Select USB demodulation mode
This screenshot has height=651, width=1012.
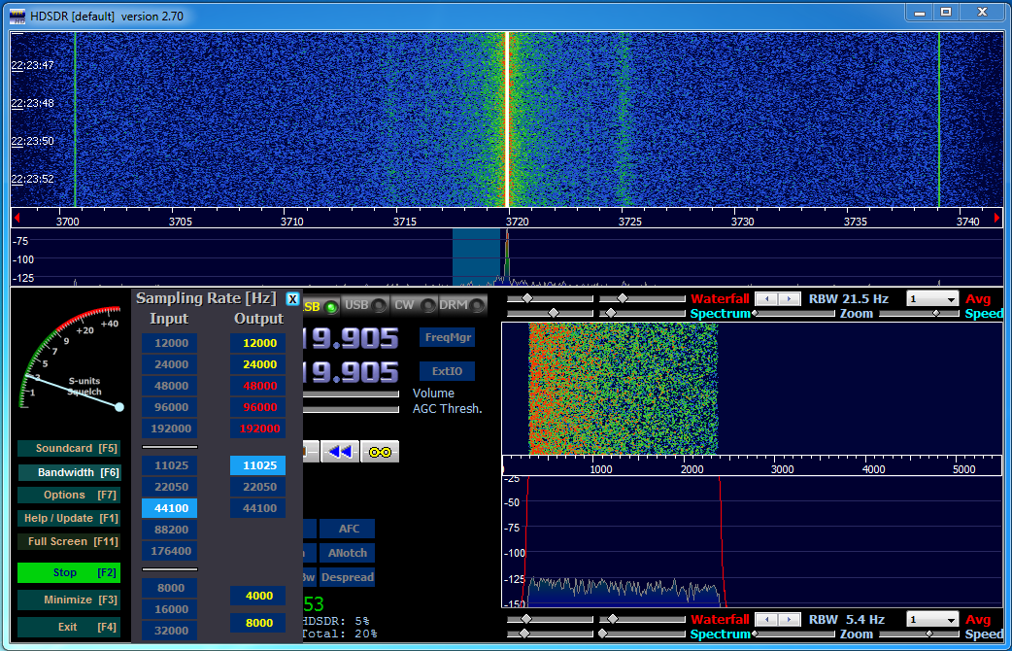[364, 306]
